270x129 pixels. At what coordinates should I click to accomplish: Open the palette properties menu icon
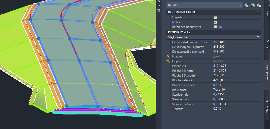[158, 10]
